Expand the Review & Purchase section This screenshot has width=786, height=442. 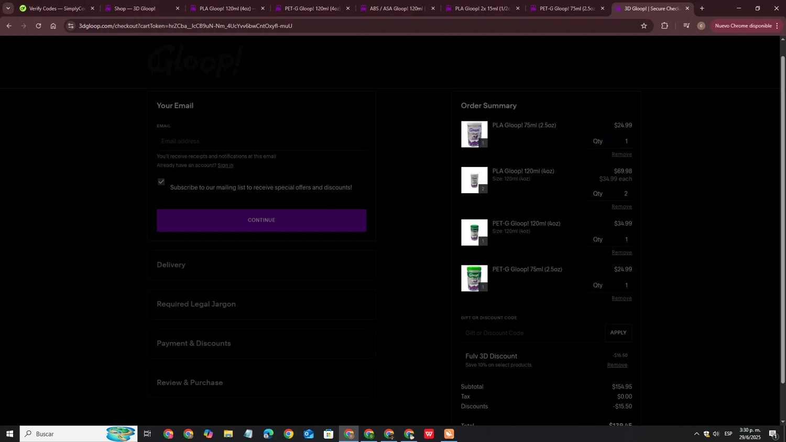tap(261, 383)
